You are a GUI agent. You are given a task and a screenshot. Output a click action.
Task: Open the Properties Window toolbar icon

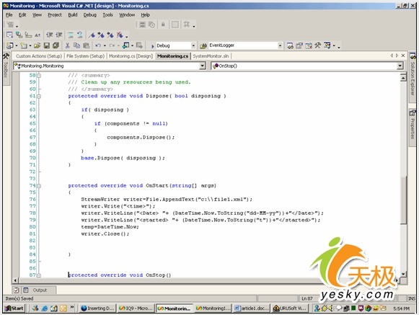pyautogui.click(x=299, y=45)
